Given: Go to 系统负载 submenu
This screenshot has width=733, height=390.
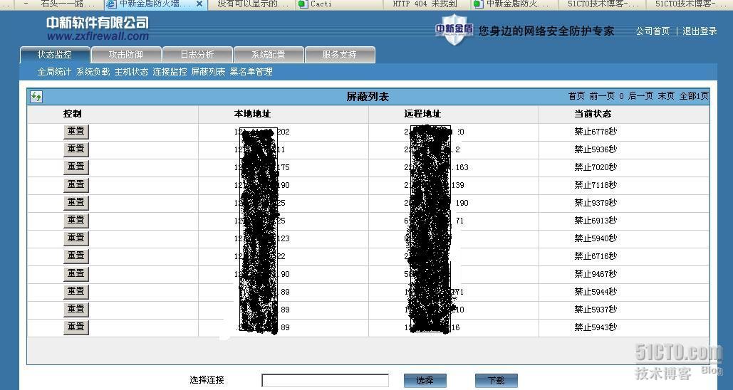Looking at the screenshot, I should 93,72.
